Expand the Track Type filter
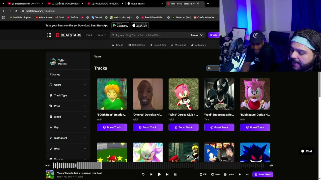This screenshot has height=180, width=321. 68,95
